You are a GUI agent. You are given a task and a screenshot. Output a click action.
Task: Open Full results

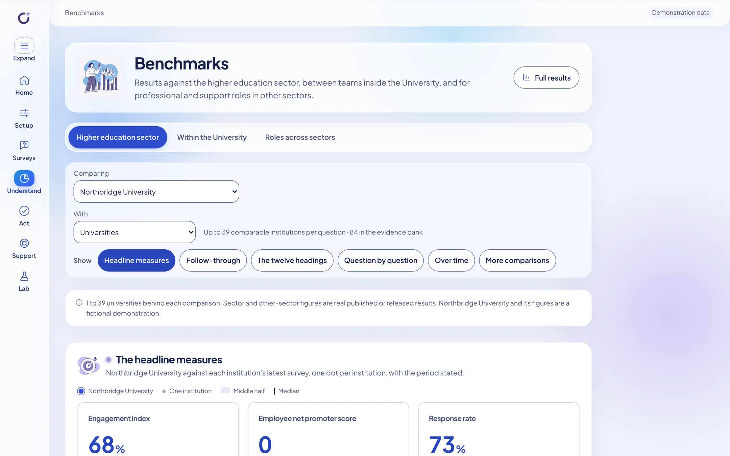point(546,78)
